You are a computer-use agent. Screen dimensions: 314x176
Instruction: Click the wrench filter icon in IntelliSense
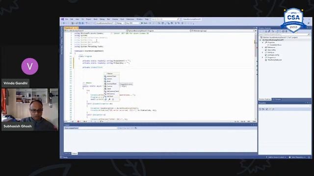[x=109, y=99]
